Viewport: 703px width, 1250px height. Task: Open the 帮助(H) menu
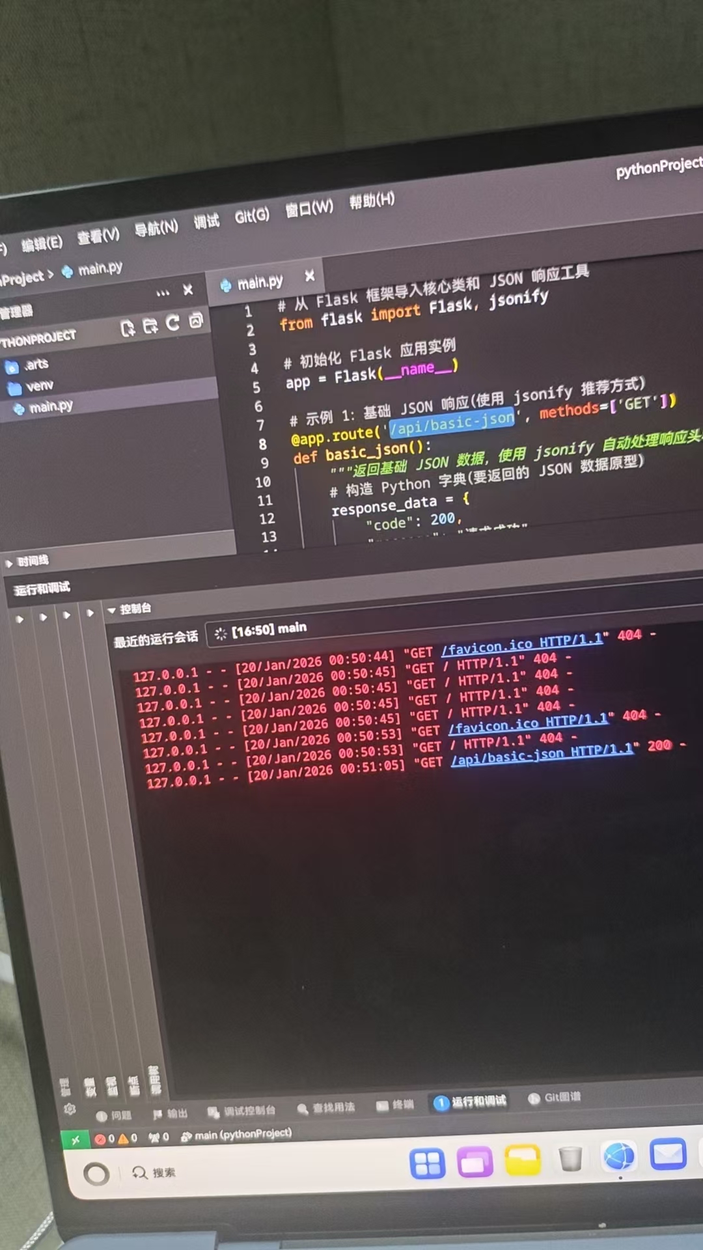click(x=372, y=201)
